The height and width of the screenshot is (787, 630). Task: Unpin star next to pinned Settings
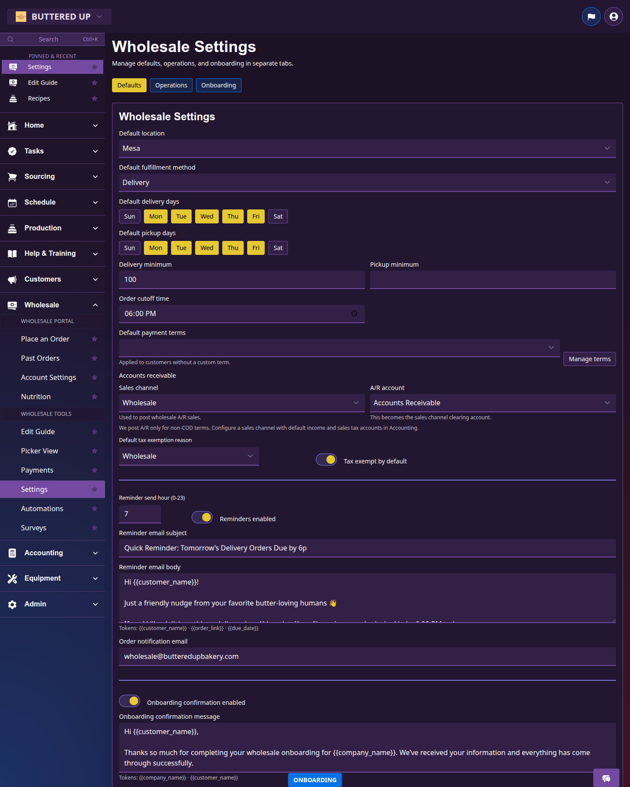(x=94, y=67)
